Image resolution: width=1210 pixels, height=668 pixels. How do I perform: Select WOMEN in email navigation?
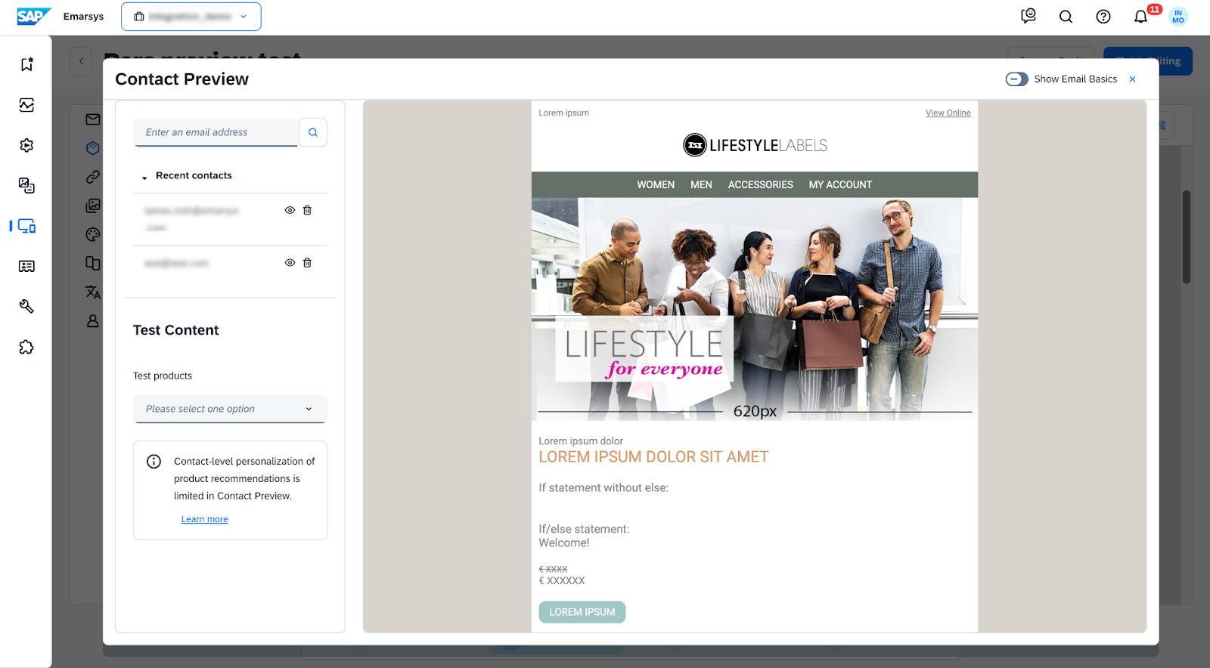[656, 184]
